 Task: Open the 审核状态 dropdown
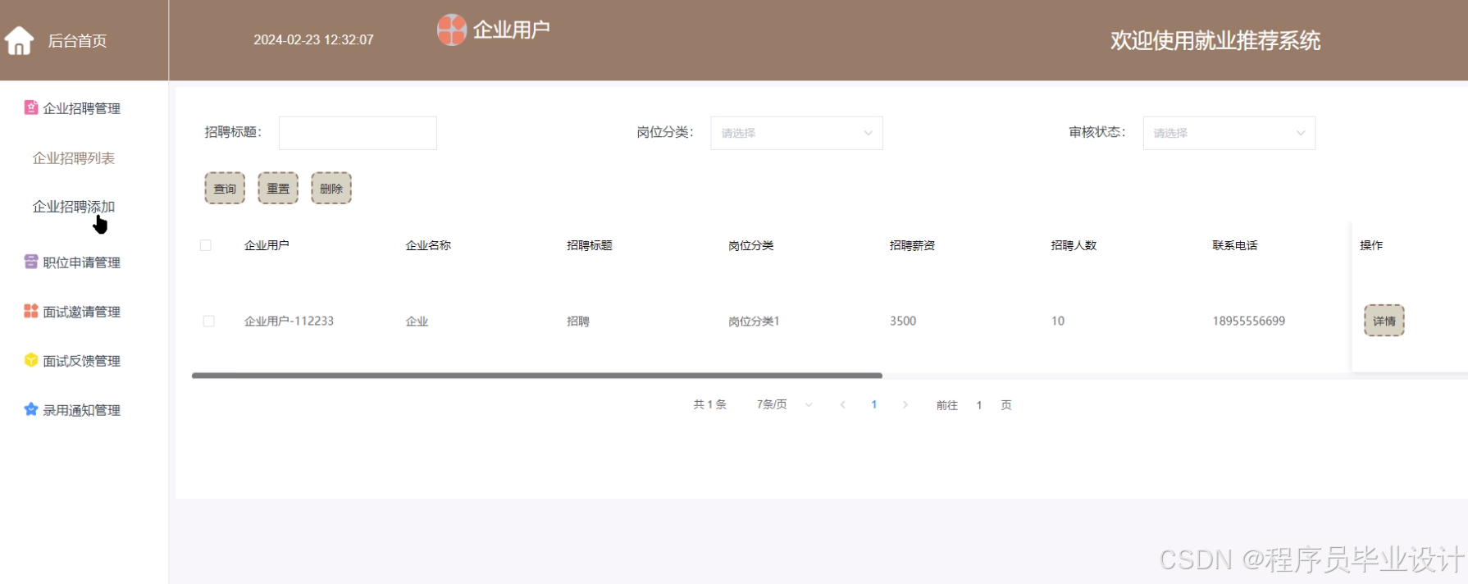(x=1229, y=133)
